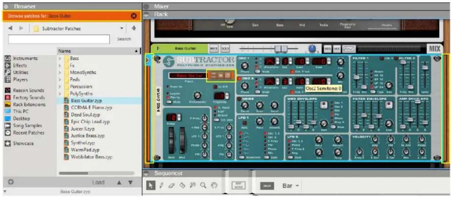
Task: Select previous patch with up arrow
Action: (x=120, y=182)
